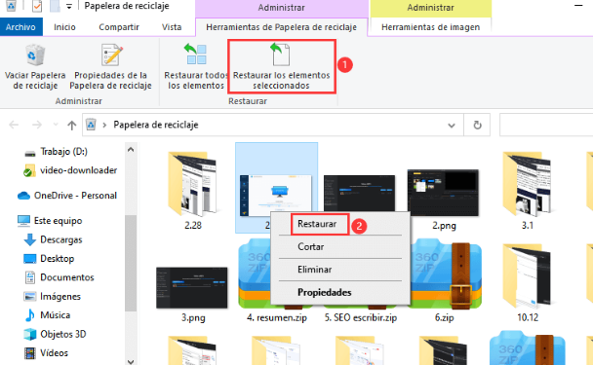Select the 10.12 folder
Image resolution: width=593 pixels, height=365 pixels.
[528, 283]
